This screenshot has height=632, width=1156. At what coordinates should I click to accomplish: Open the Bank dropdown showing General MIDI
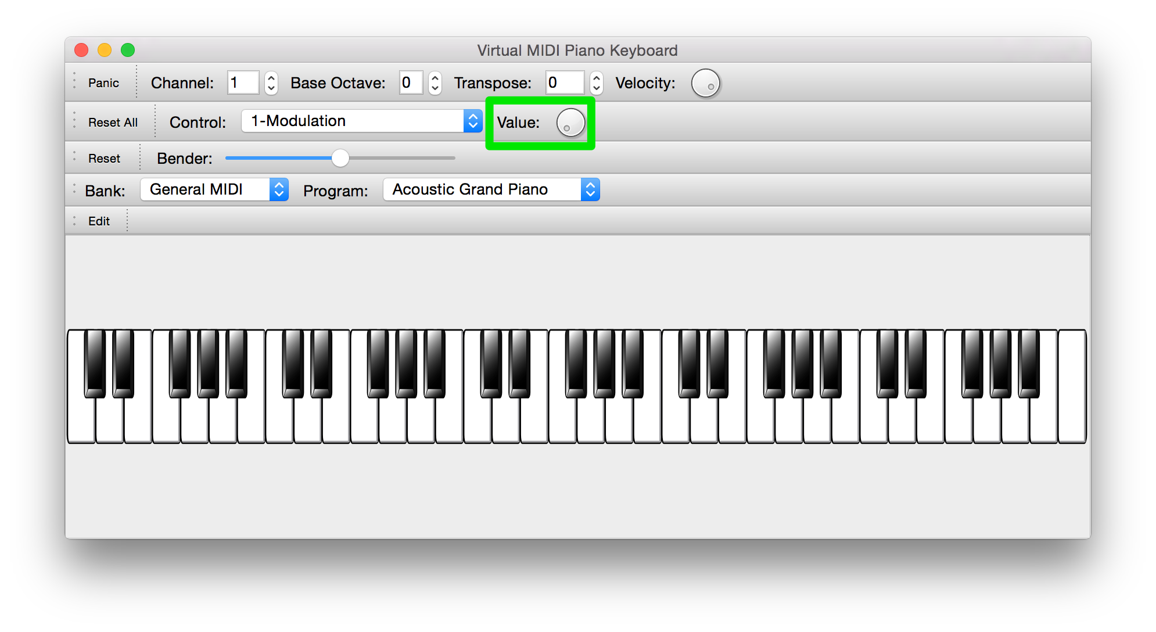click(214, 189)
